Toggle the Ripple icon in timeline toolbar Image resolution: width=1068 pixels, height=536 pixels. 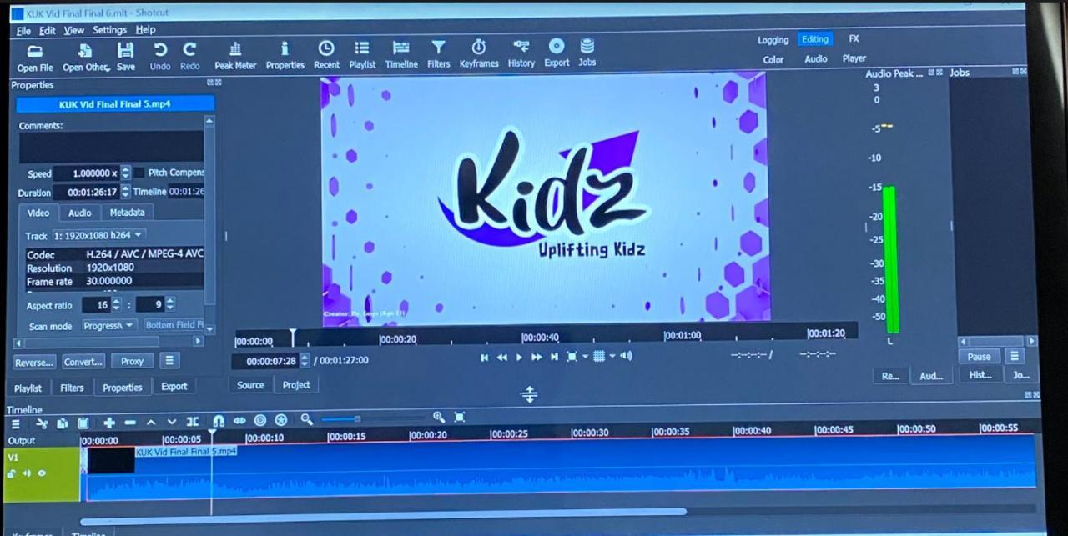[x=260, y=420]
